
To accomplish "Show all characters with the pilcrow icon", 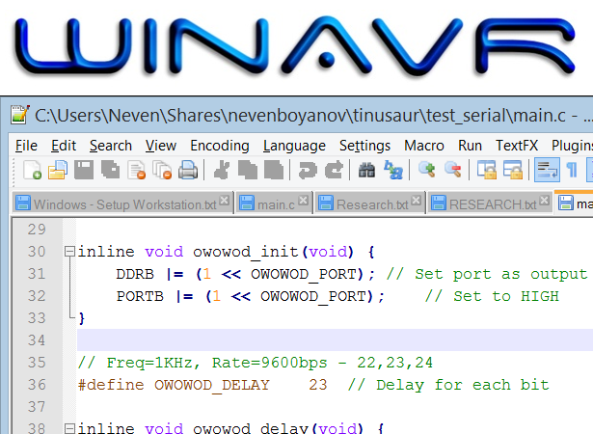I will tap(572, 170).
